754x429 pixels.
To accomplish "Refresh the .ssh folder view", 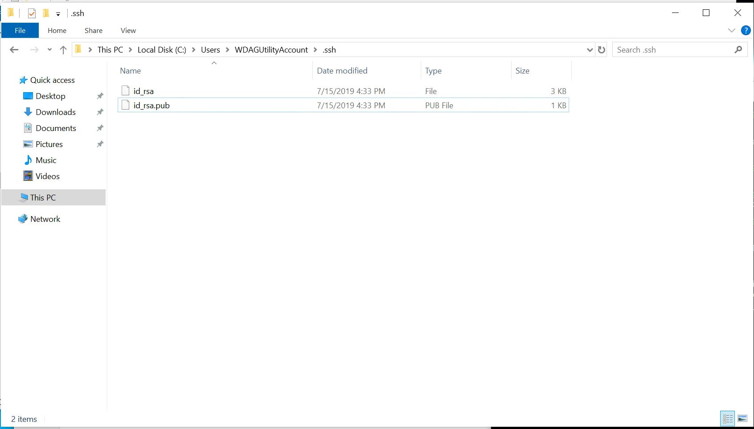I will [x=602, y=50].
